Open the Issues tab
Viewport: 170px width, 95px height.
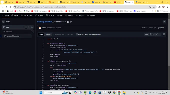point(15,15)
